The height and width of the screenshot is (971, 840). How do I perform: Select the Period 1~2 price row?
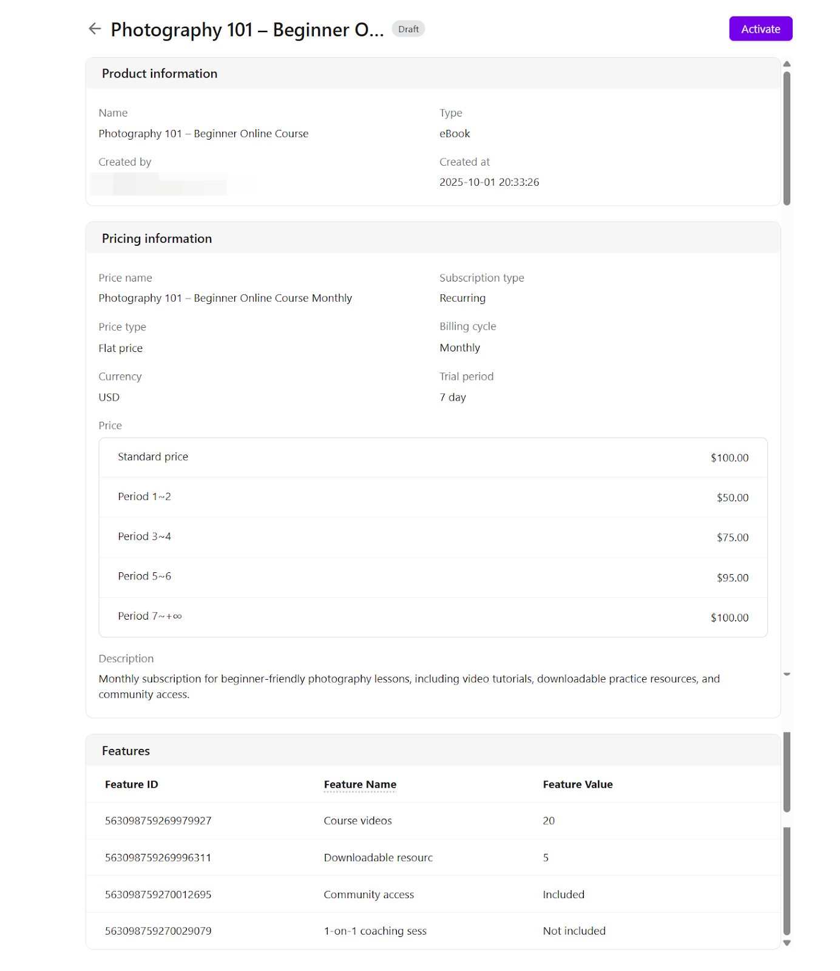point(433,497)
